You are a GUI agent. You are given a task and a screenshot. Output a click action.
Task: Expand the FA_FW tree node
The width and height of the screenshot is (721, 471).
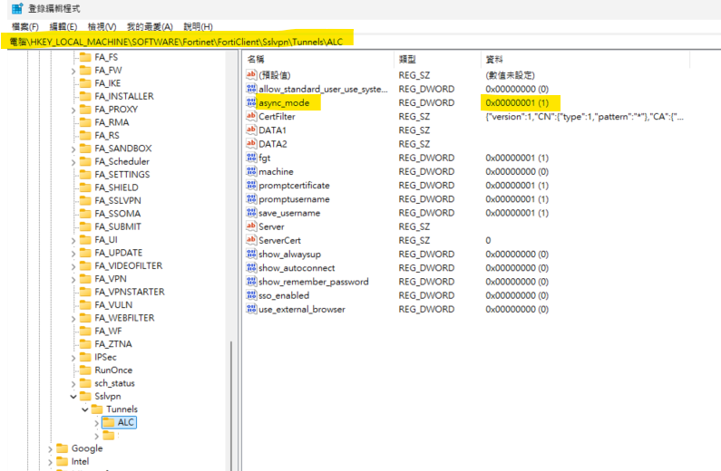pyautogui.click(x=73, y=71)
